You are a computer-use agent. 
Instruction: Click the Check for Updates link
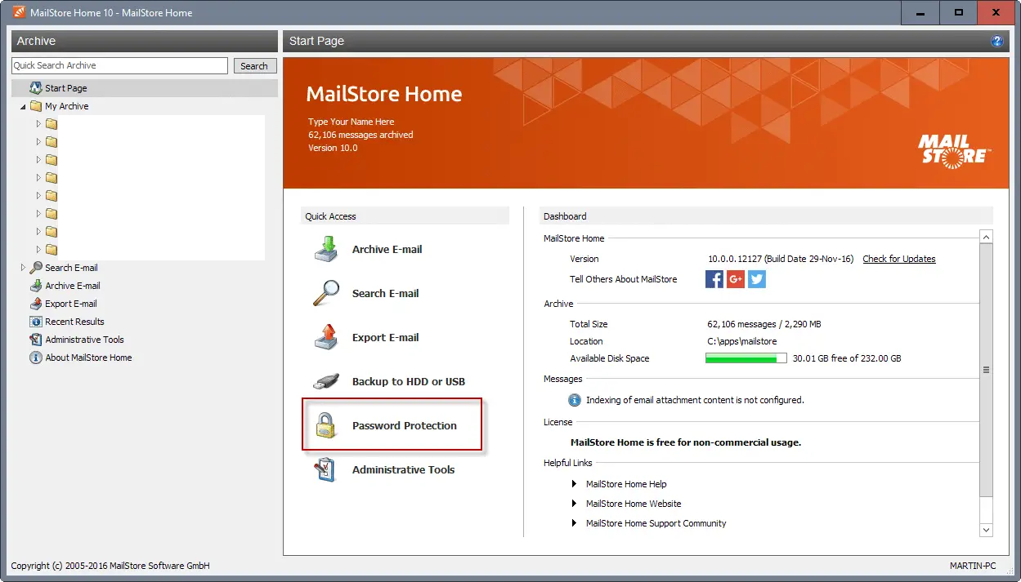pyautogui.click(x=899, y=259)
